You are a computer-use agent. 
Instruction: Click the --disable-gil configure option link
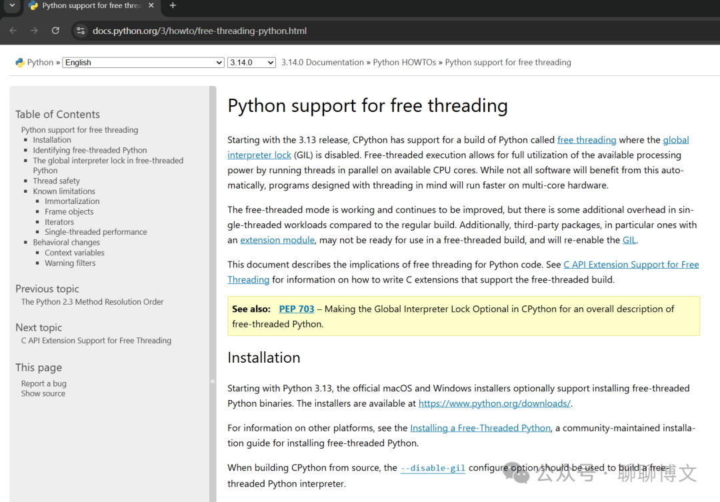pos(433,468)
